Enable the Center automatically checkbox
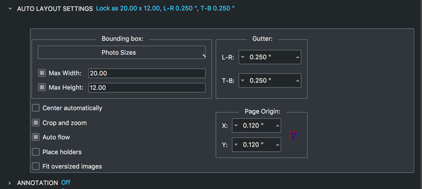 pos(36,108)
